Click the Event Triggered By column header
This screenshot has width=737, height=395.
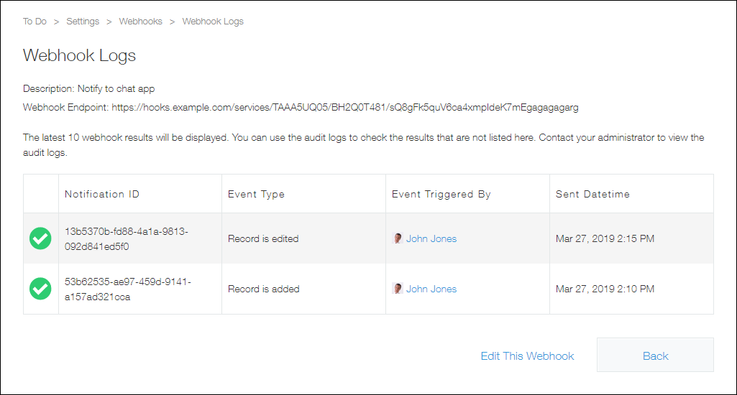[x=441, y=194]
